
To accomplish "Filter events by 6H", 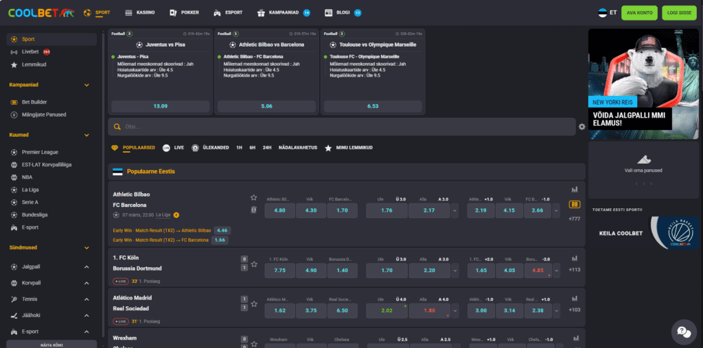I will (x=253, y=147).
